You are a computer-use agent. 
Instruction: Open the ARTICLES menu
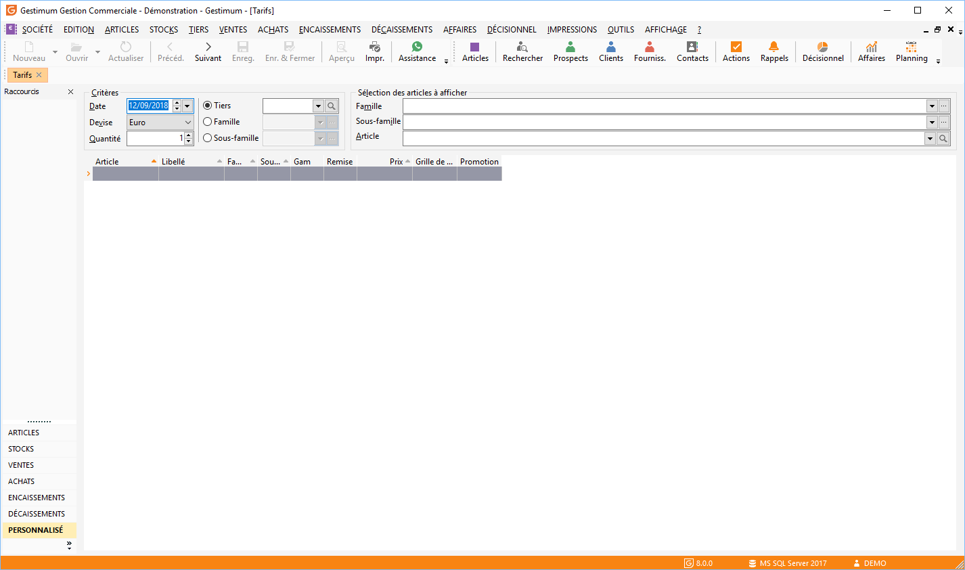pos(122,30)
